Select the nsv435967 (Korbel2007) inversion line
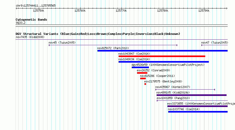Image resolution: width=235 pixels, height=130 pixels. coord(185,90)
